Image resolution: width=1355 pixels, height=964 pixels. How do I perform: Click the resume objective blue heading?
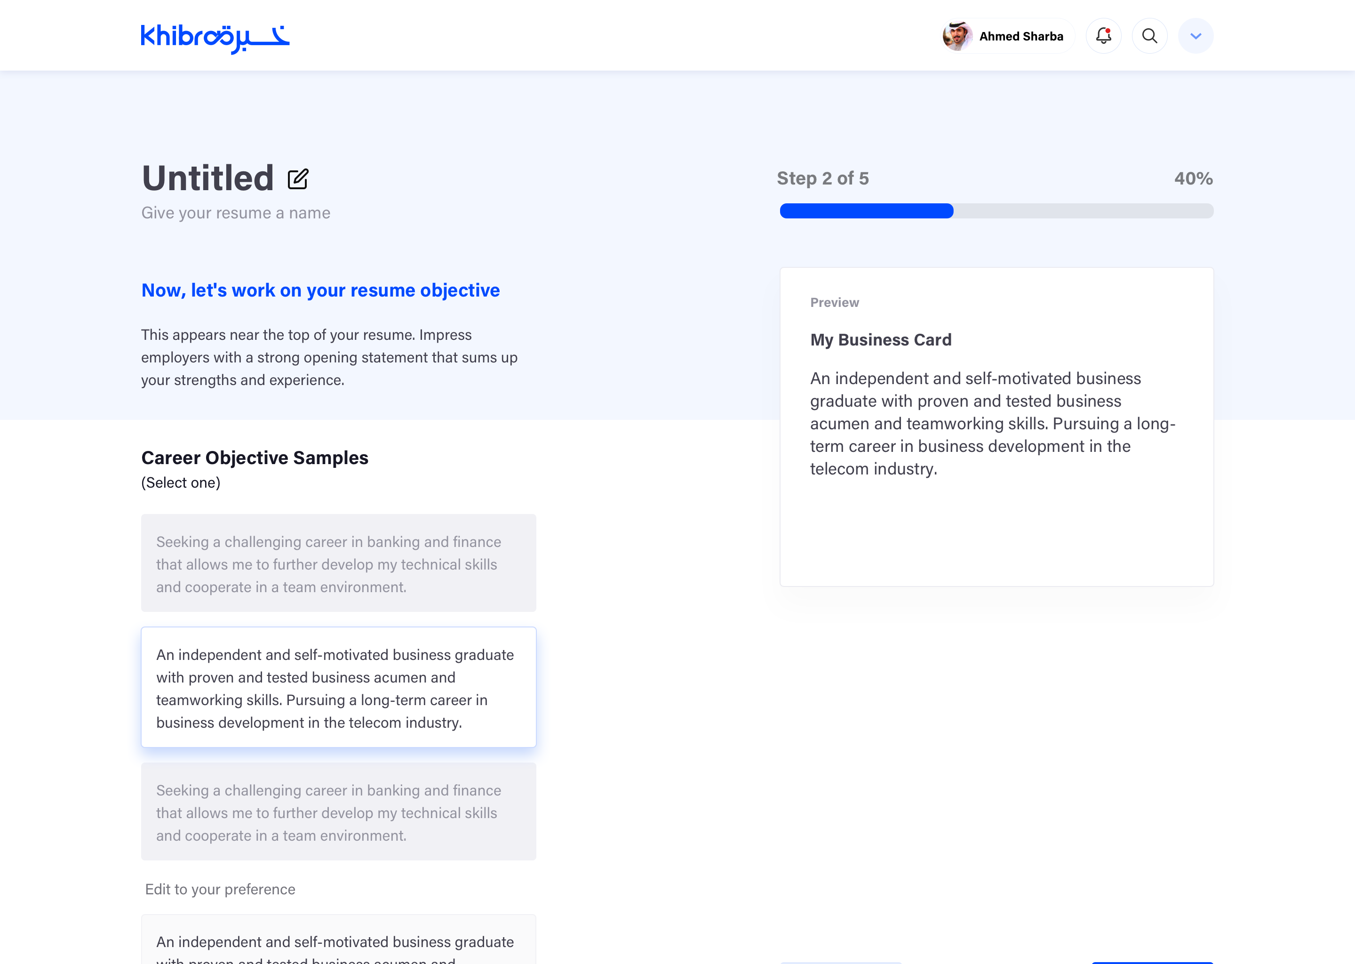pyautogui.click(x=320, y=290)
